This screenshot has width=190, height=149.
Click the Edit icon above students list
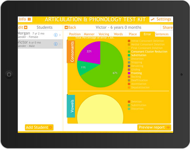point(26,27)
